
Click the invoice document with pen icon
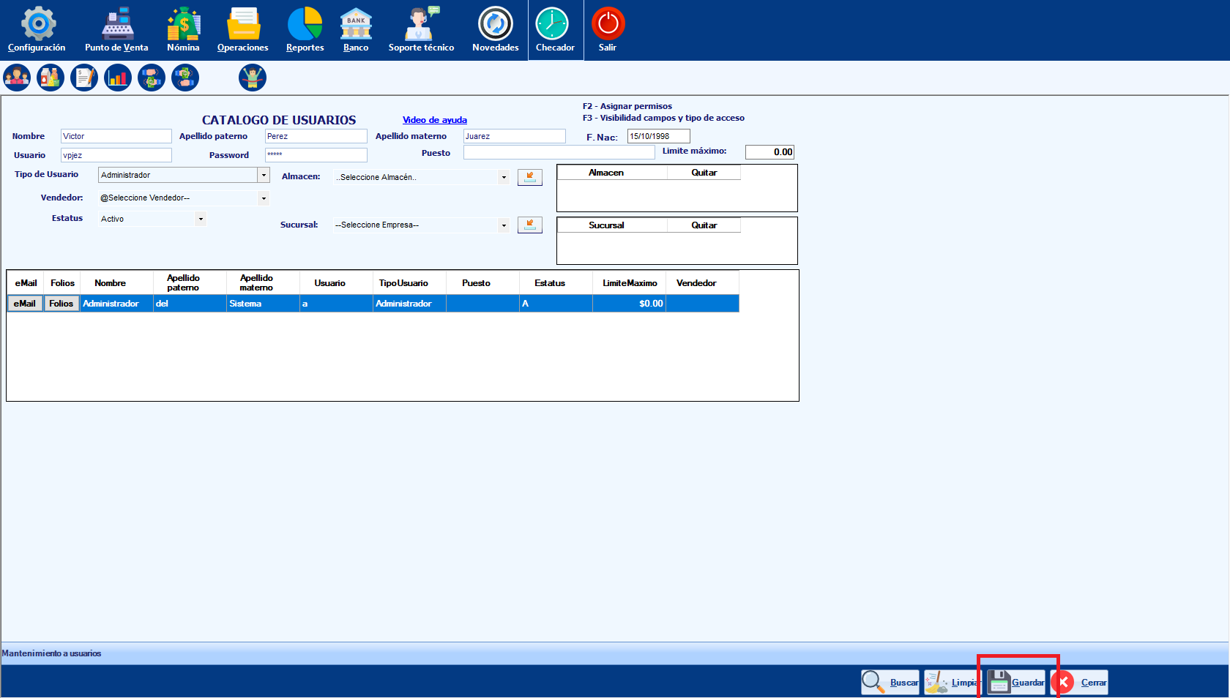(x=84, y=78)
